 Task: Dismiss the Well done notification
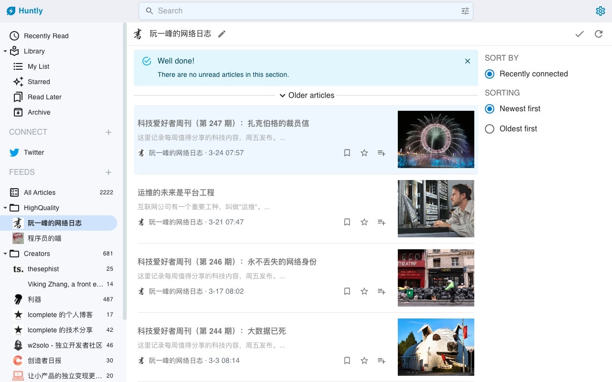[468, 61]
